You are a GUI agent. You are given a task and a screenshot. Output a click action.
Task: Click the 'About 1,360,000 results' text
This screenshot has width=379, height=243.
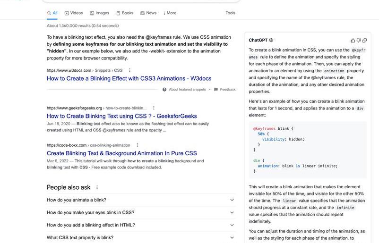click(x=83, y=26)
